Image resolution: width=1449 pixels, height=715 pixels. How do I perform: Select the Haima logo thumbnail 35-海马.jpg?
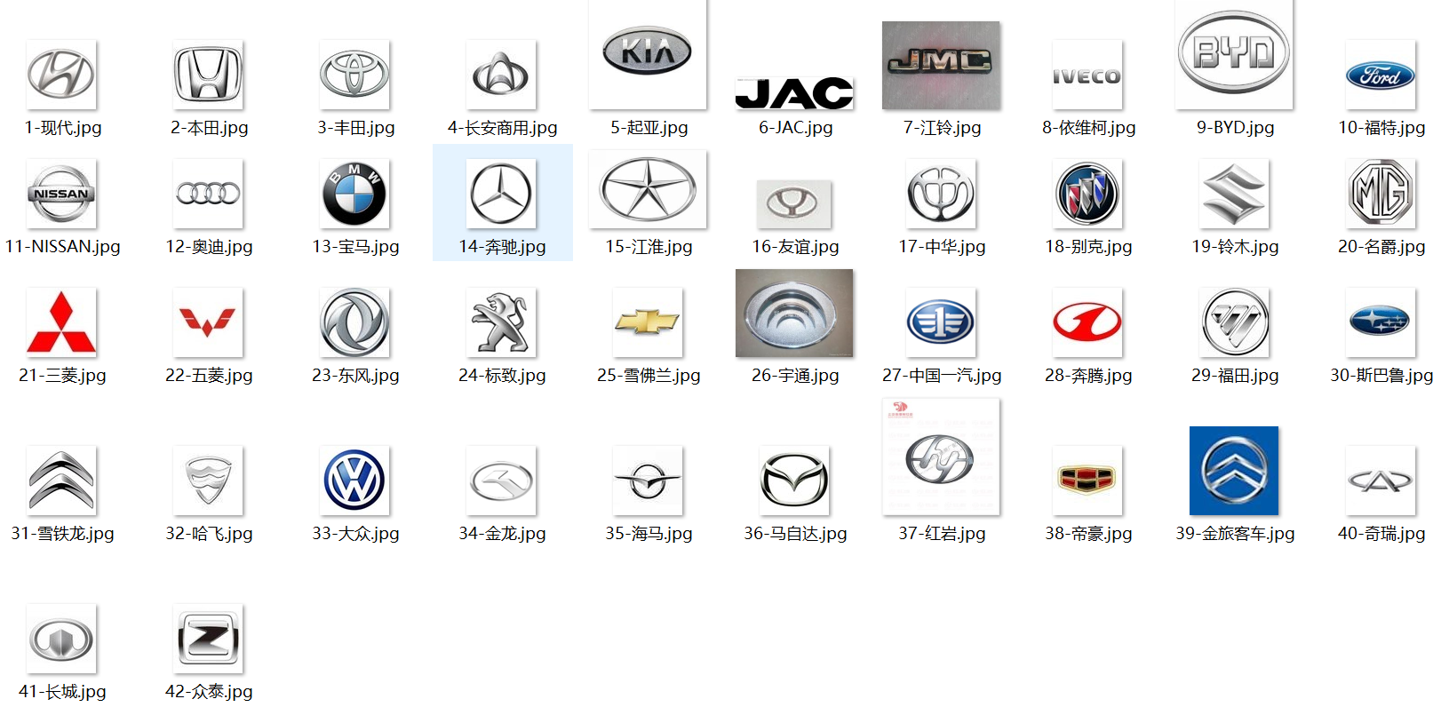coord(648,481)
